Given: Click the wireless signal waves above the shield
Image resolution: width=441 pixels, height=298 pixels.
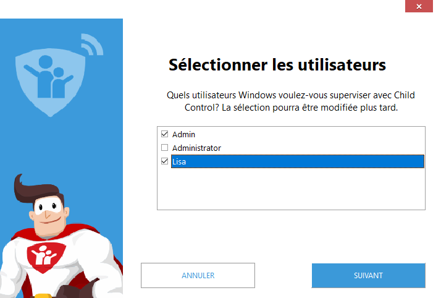Looking at the screenshot, I should pos(92,44).
